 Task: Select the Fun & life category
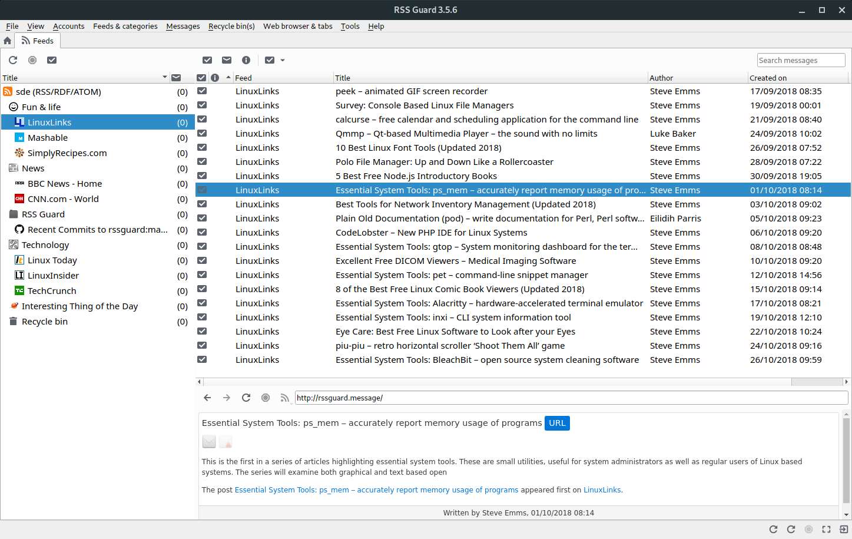tap(97, 107)
